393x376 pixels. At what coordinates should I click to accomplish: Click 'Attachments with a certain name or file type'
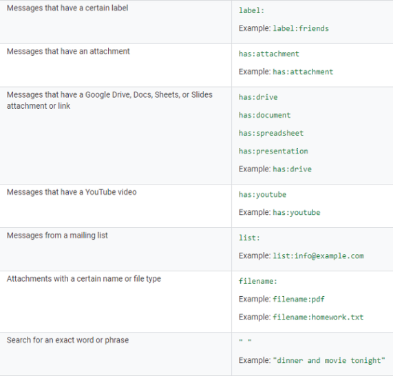[x=84, y=279]
